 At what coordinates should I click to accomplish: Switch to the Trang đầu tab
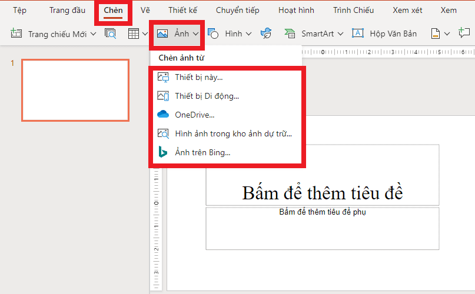tap(67, 11)
